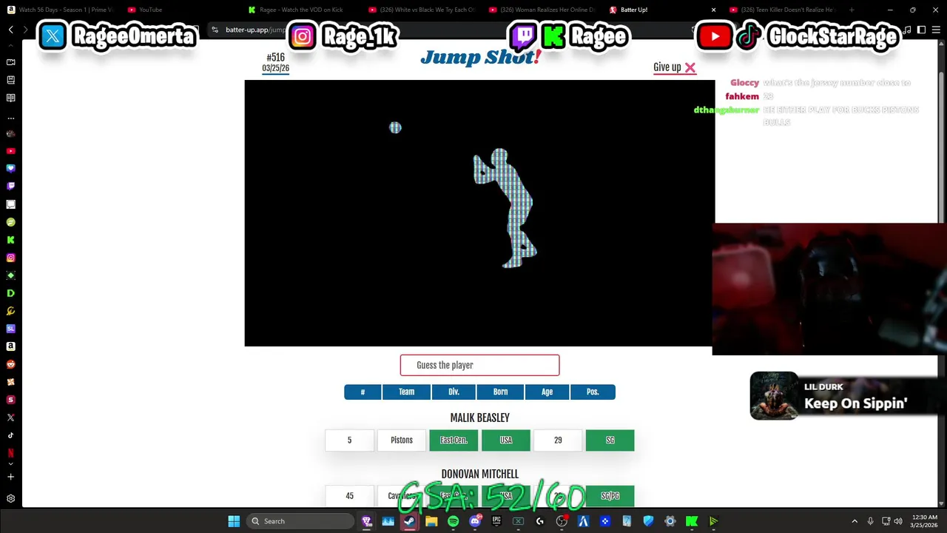
Task: Click the browser back arrow
Action: (11, 30)
